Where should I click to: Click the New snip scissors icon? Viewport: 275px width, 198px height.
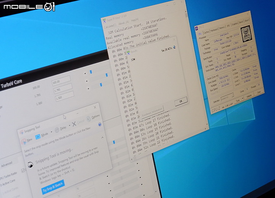click(24, 141)
